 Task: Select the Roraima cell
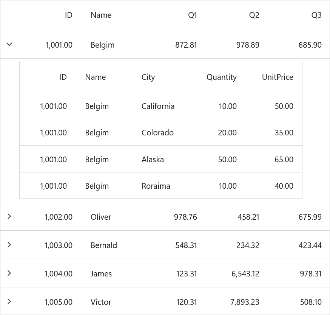(x=156, y=186)
